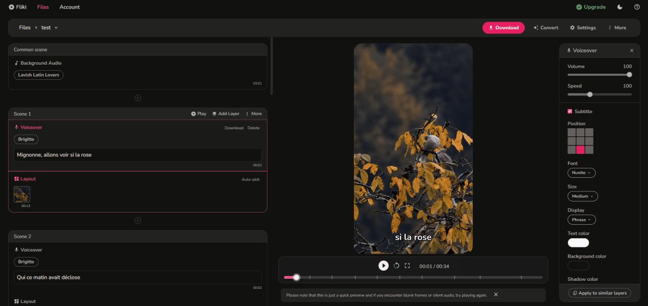648x306 pixels.
Task: Open the help question mark icon
Action: click(x=637, y=7)
